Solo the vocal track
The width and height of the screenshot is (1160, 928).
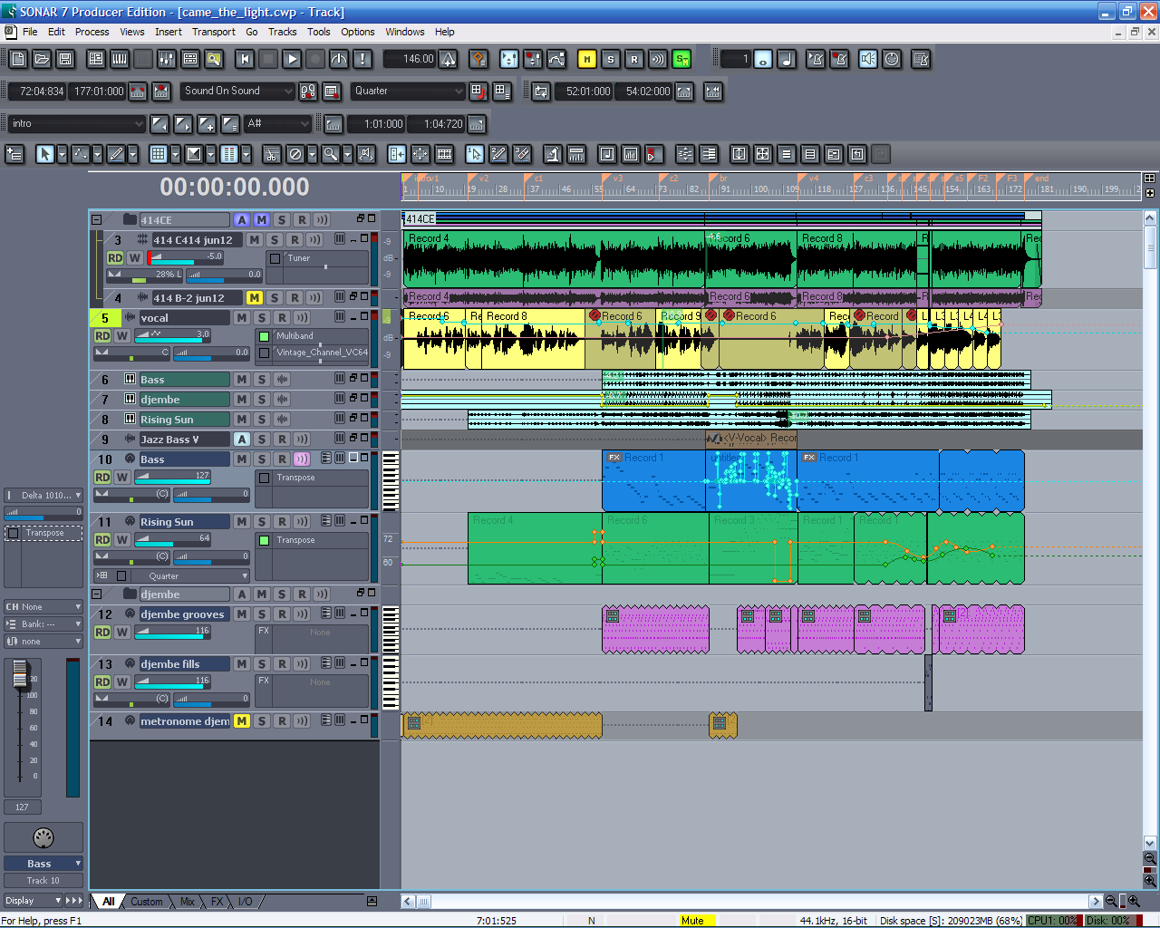point(262,317)
